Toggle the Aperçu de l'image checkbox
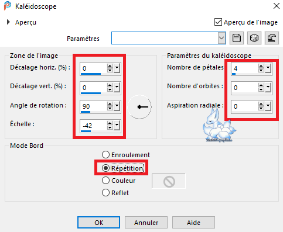This screenshot has height=232, width=283. click(x=218, y=22)
